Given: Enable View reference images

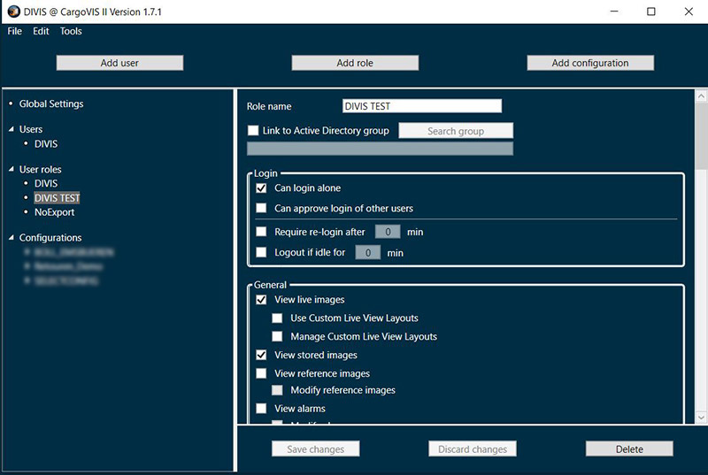Looking at the screenshot, I should click(261, 373).
